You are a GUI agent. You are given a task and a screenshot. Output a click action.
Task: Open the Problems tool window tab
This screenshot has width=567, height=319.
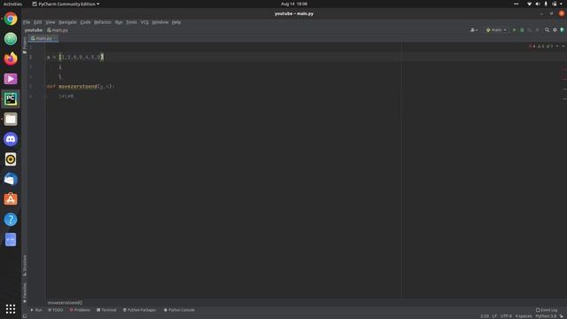pyautogui.click(x=80, y=310)
